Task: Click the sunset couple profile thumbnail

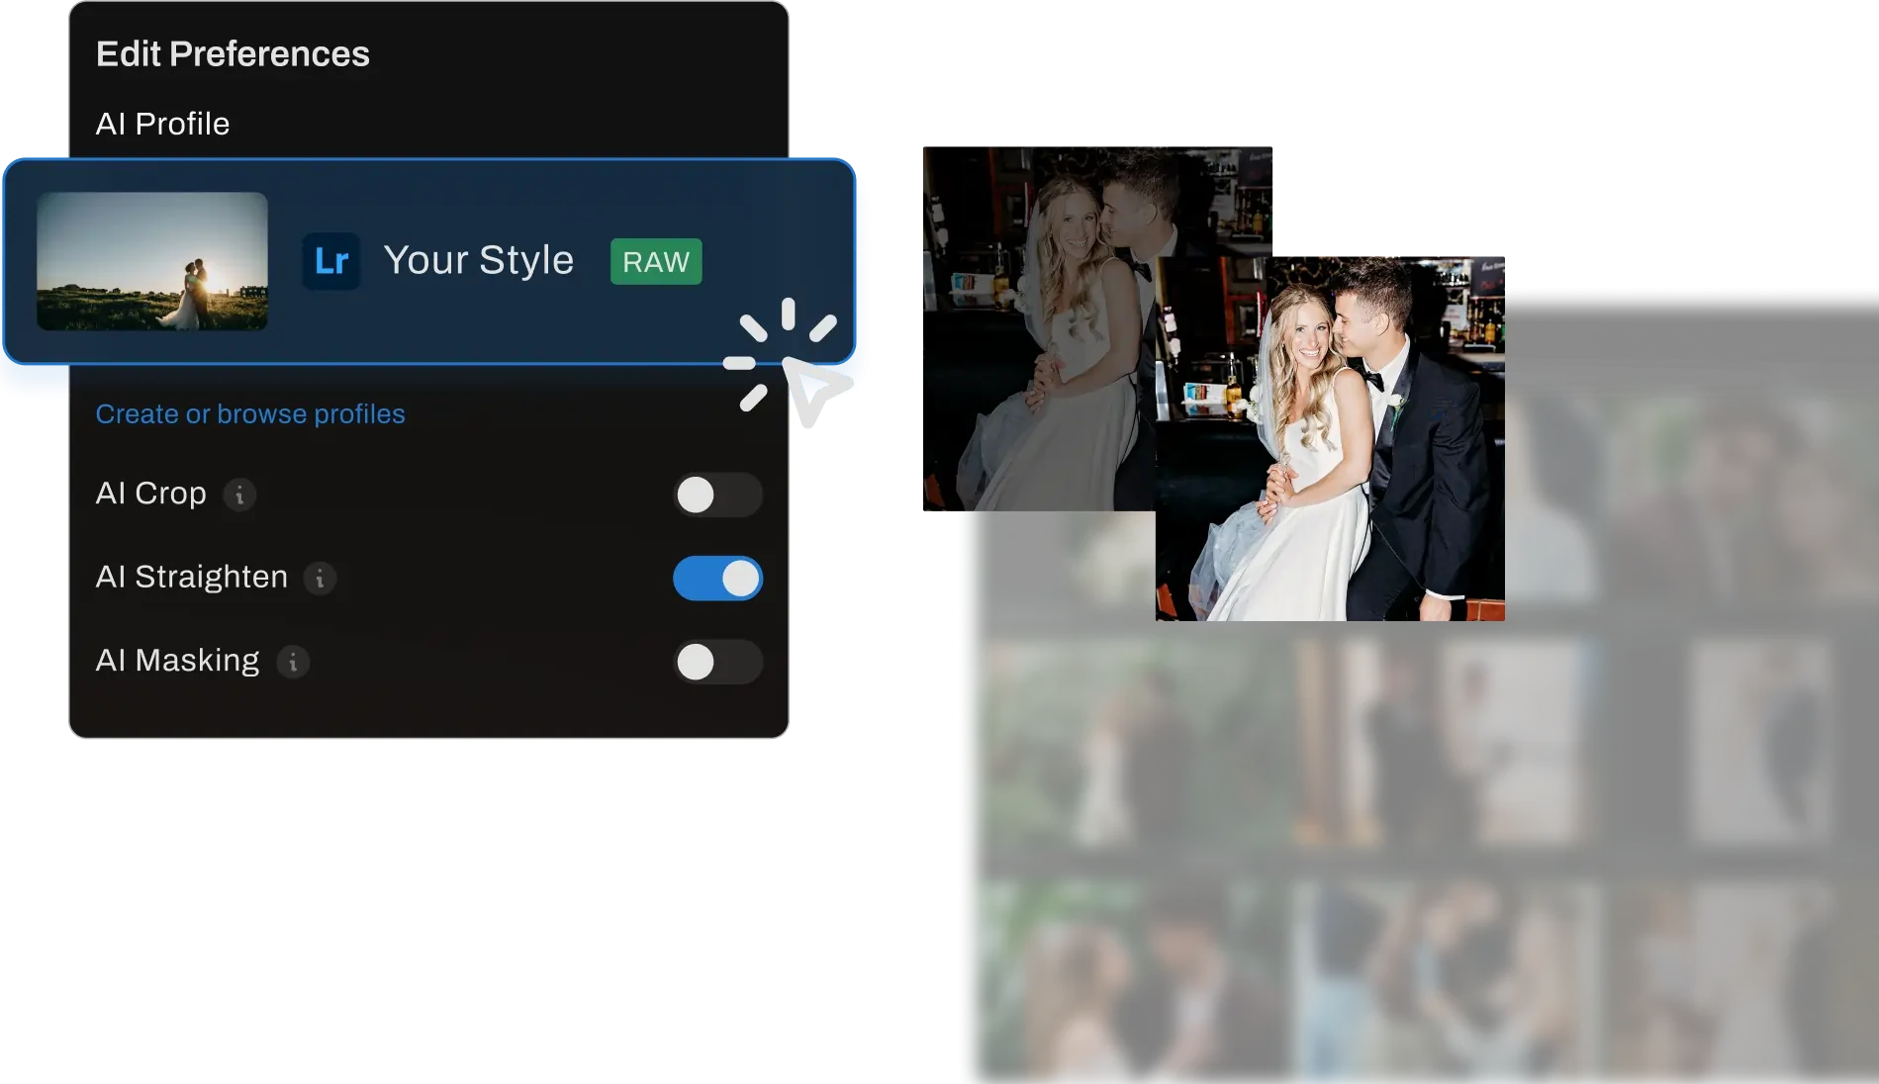Action: coord(152,261)
